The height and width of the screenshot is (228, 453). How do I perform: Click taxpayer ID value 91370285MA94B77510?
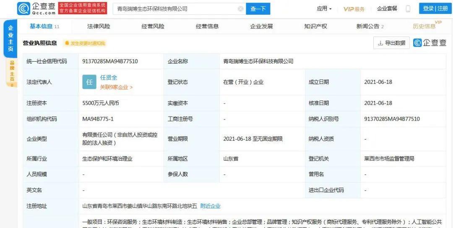[x=392, y=119]
